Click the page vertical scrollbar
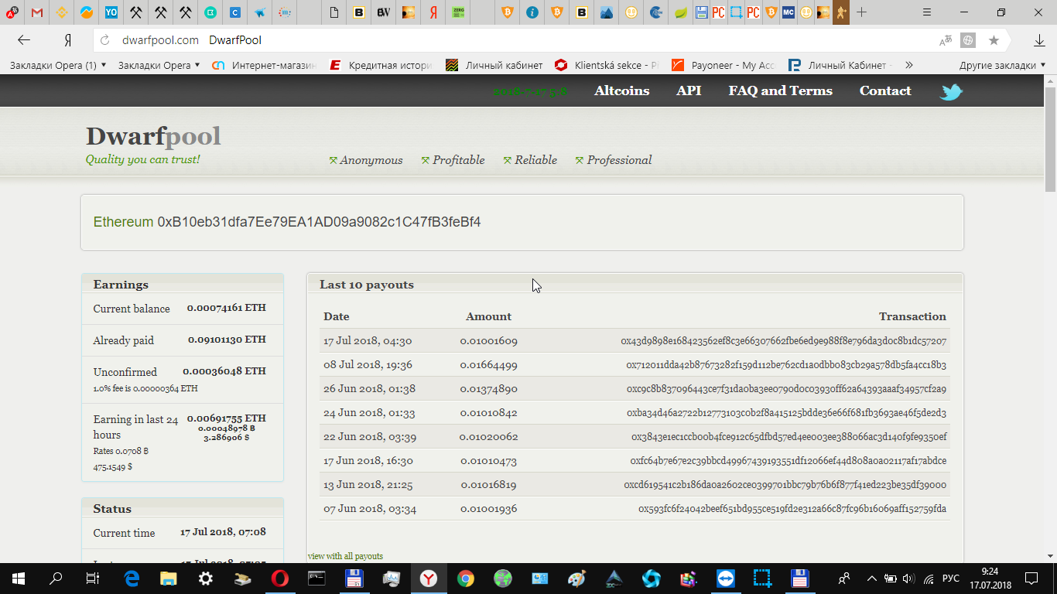Image resolution: width=1057 pixels, height=594 pixels. (x=1050, y=309)
